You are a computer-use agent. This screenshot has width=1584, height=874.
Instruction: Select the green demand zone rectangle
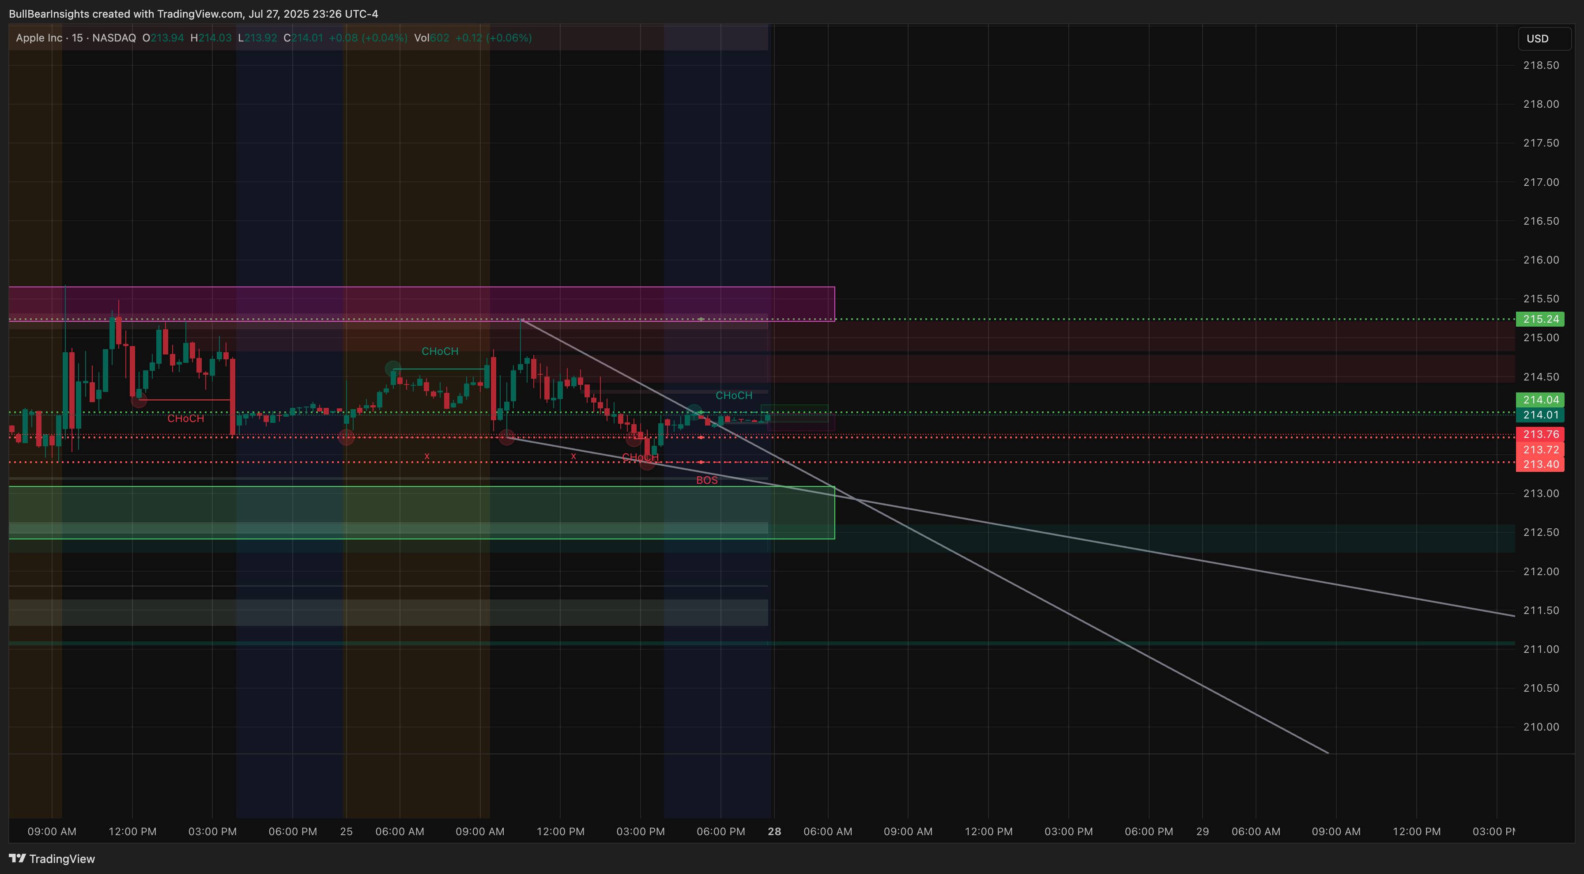pos(422,512)
